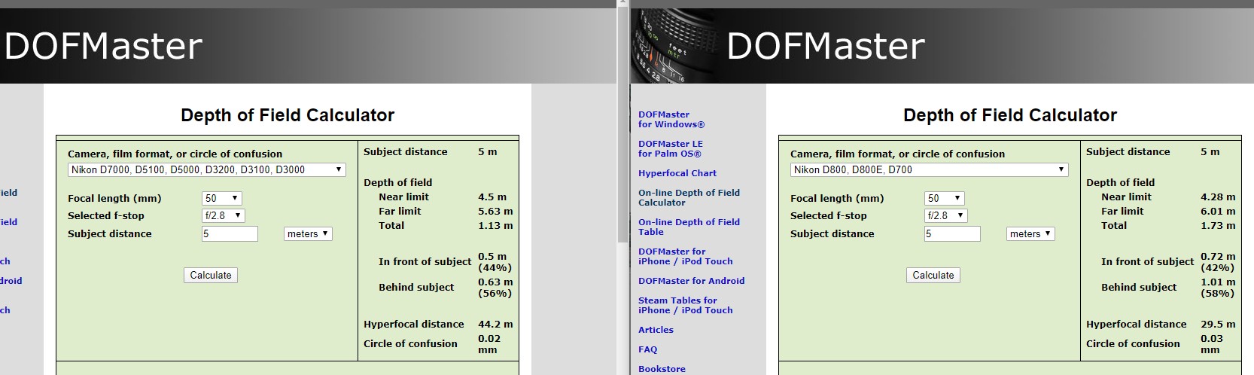The image size is (1254, 375).
Task: Open f/2.8 f-stop dropdown in left calculator
Action: (223, 215)
